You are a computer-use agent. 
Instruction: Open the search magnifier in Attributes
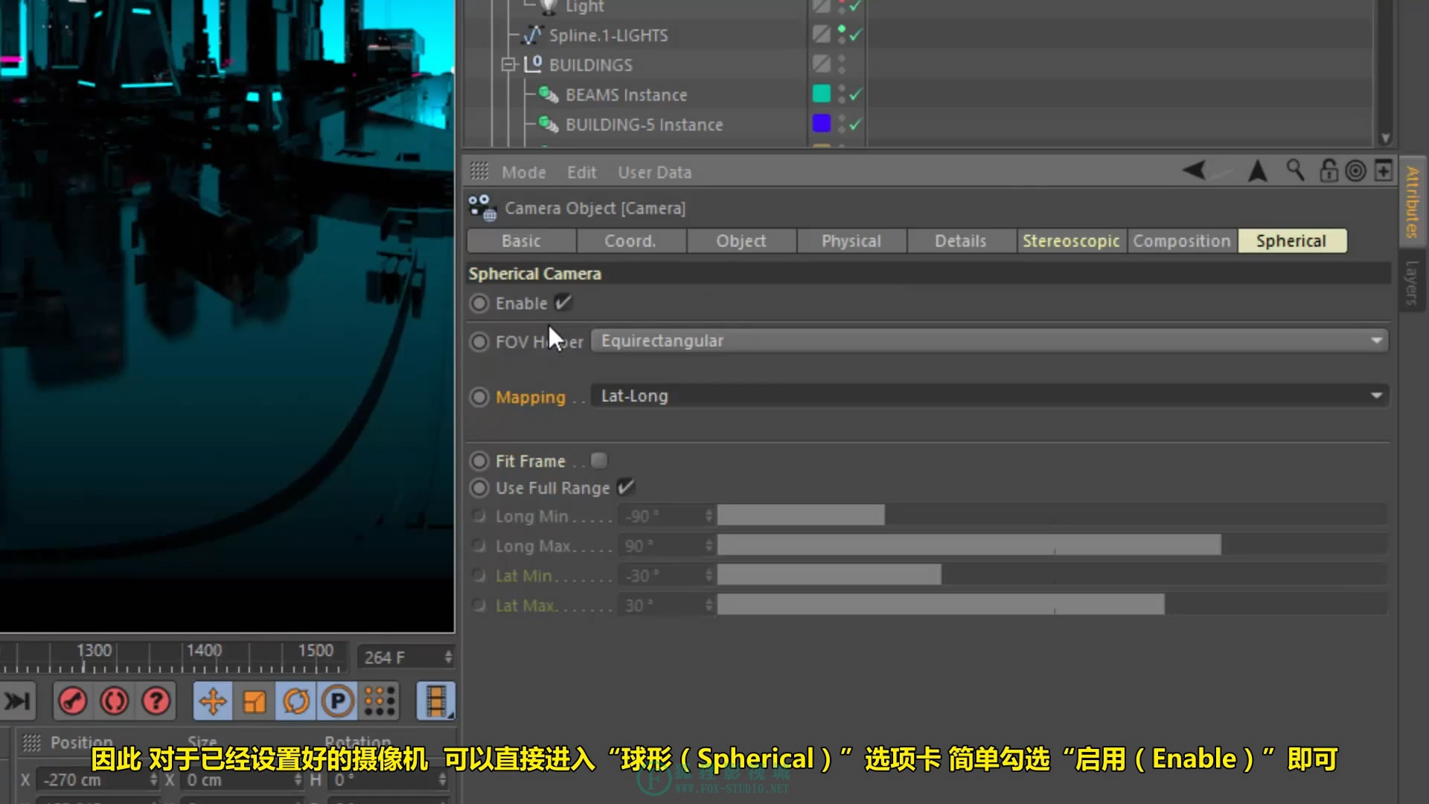[1295, 170]
